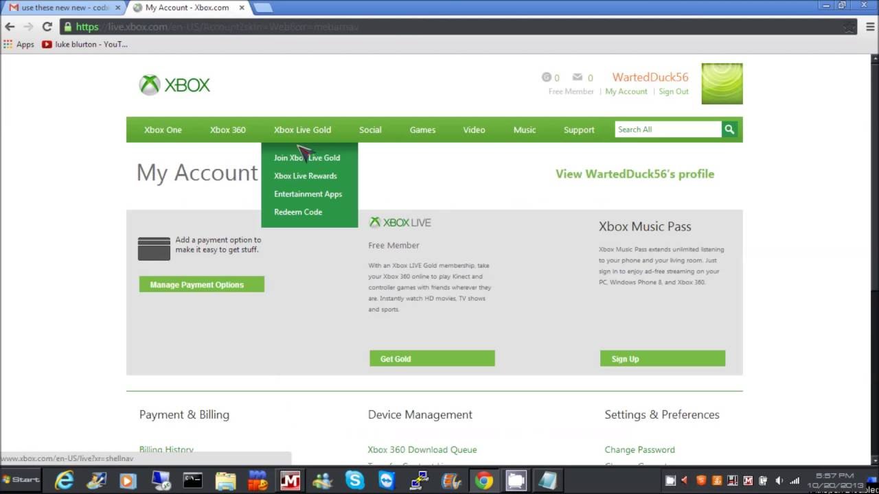The image size is (879, 494).
Task: Click the browser forward arrow
Action: coord(28,27)
